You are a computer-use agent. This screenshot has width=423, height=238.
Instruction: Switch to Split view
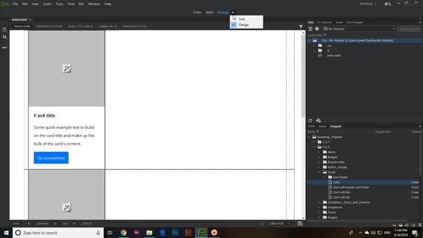pos(210,13)
